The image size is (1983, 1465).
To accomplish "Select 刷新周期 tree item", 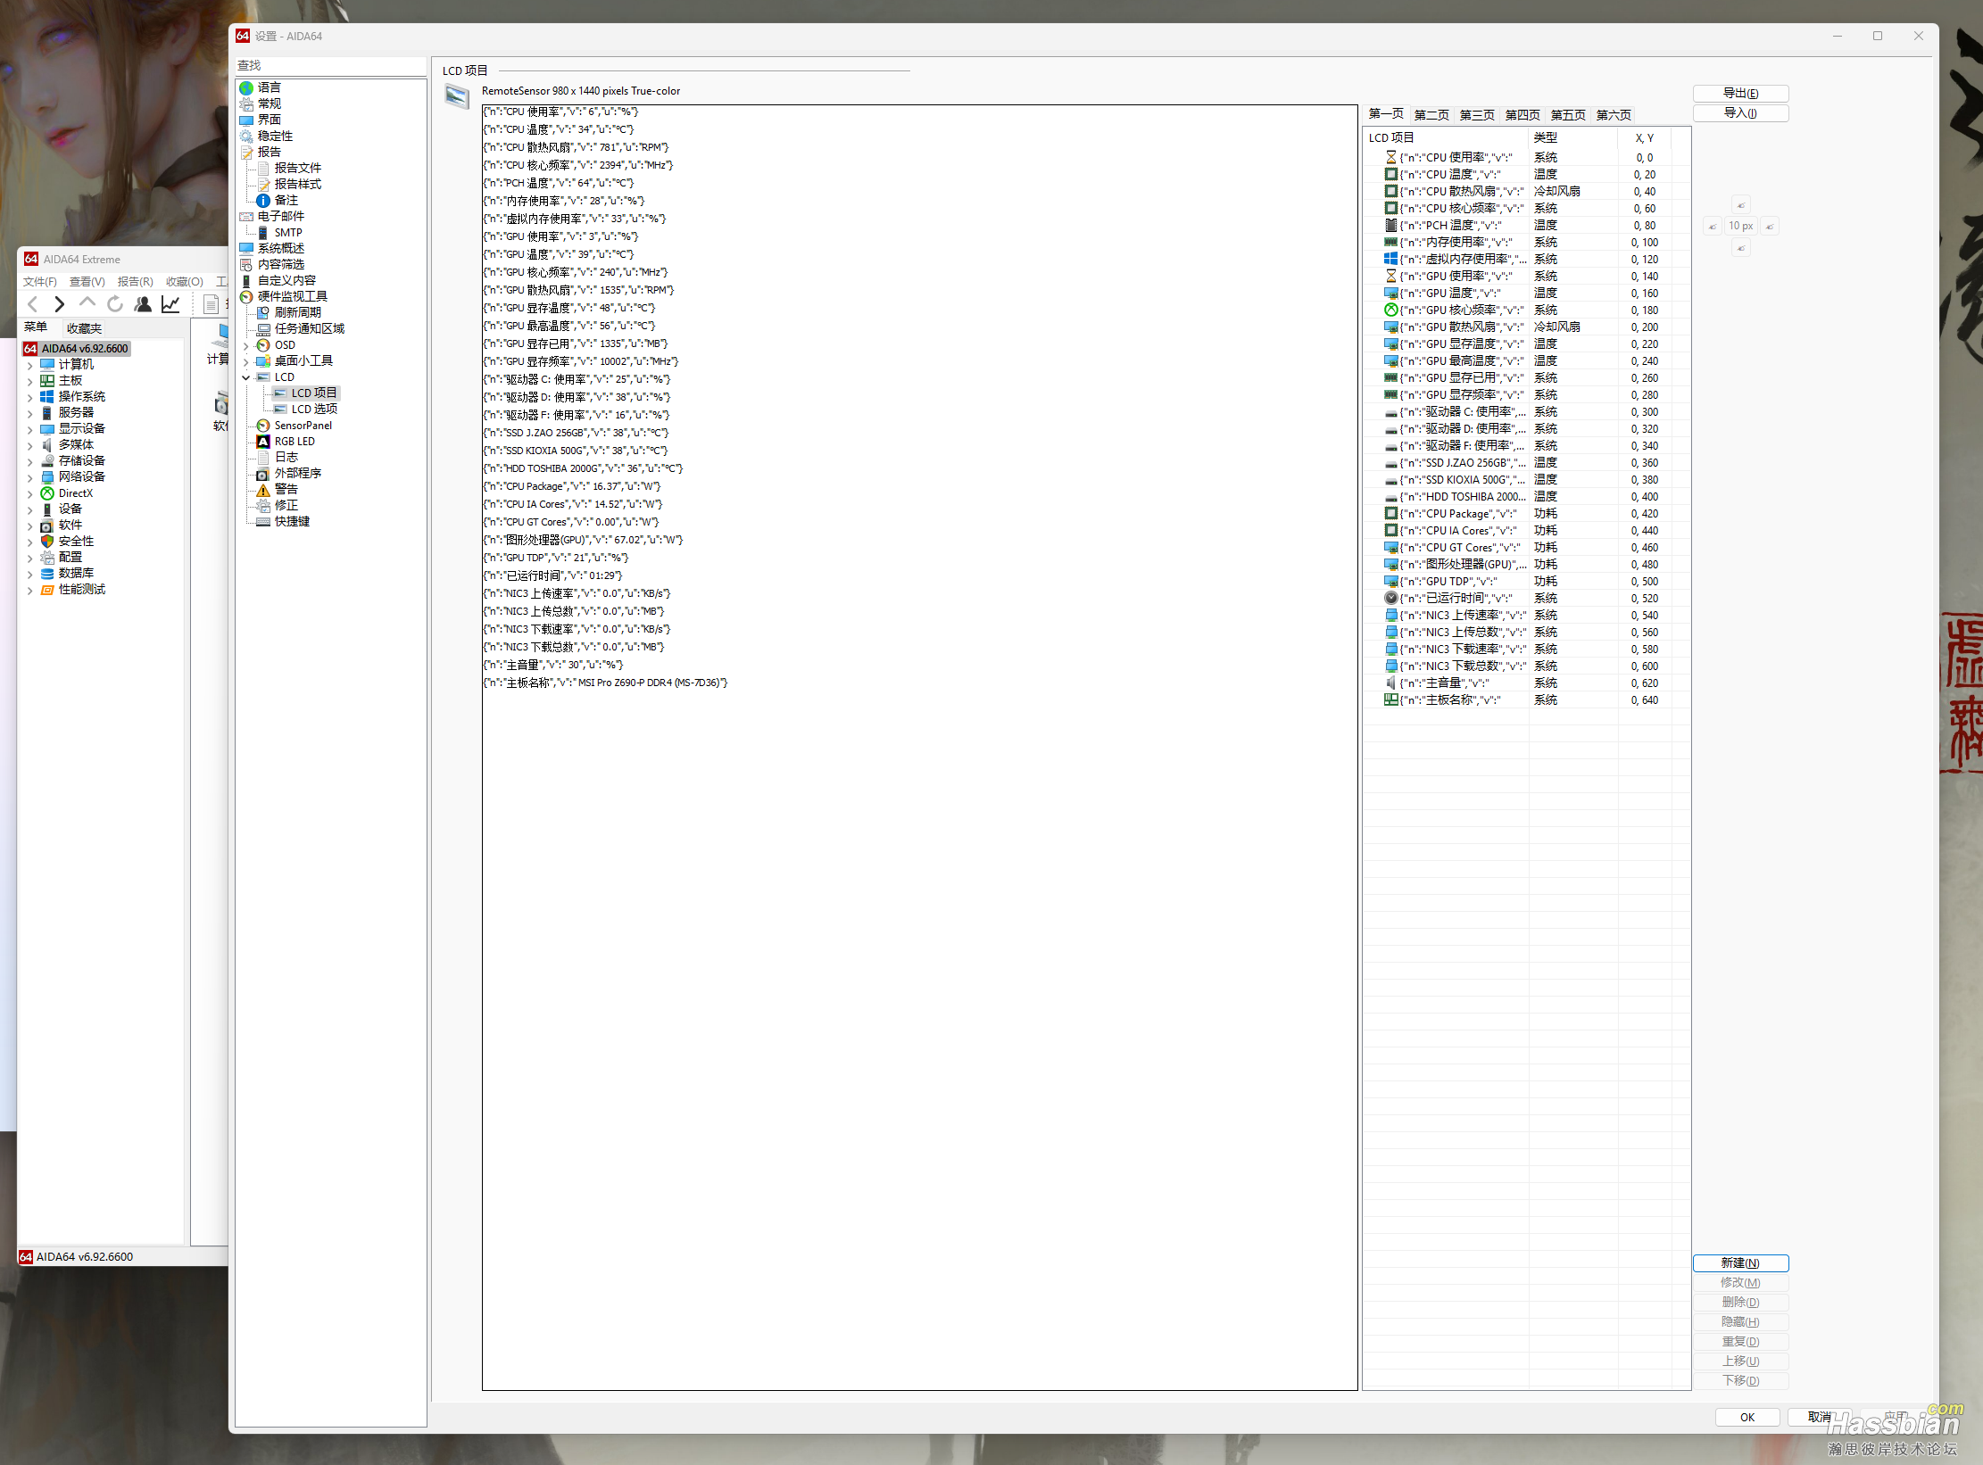I will click(297, 313).
